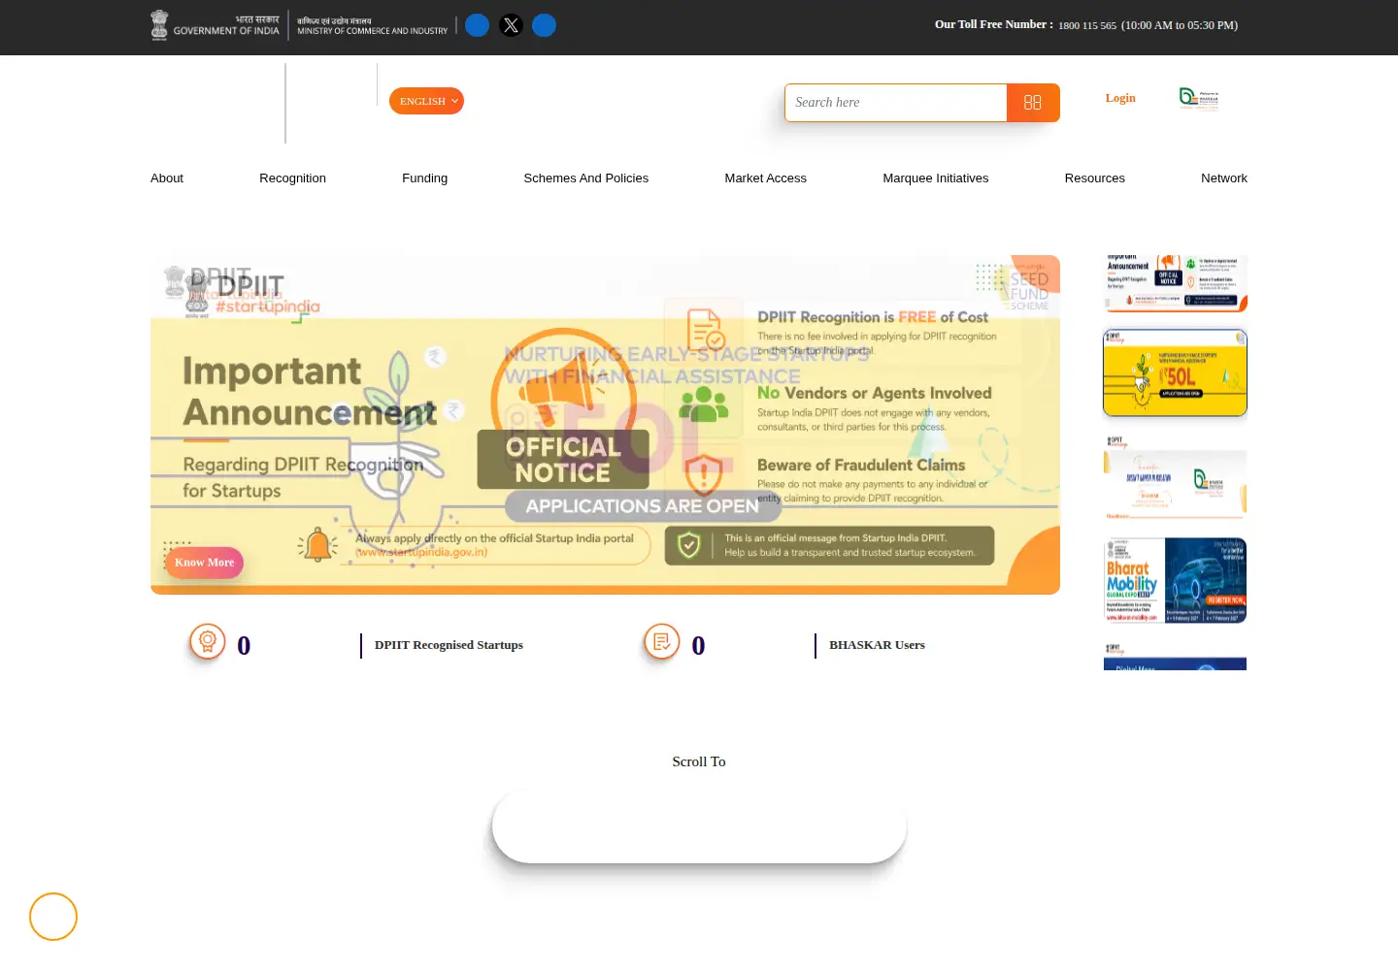Click the blue social icon after the X icon
The image size is (1398, 970).
[x=544, y=25]
